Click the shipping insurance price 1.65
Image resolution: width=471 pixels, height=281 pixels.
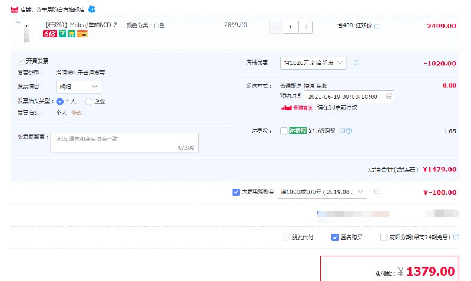(449, 131)
